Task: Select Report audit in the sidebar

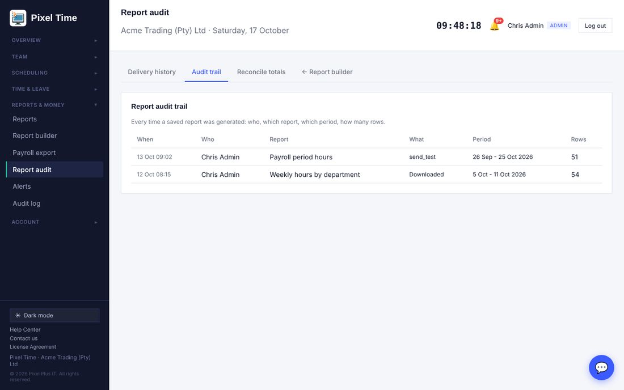Action: point(54,169)
